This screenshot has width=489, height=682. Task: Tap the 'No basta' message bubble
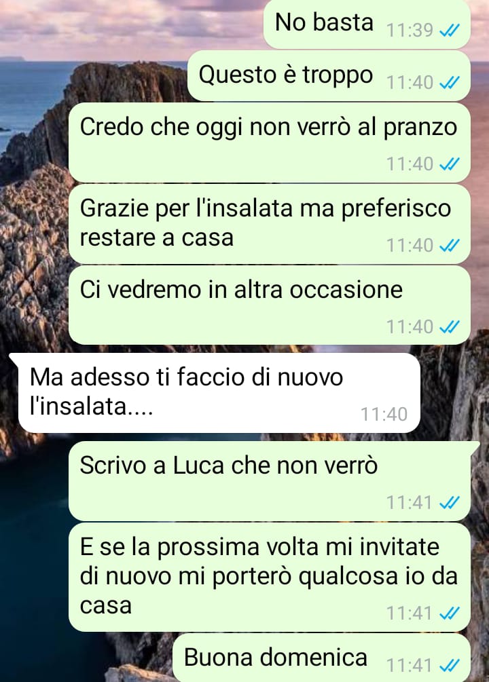(x=367, y=23)
